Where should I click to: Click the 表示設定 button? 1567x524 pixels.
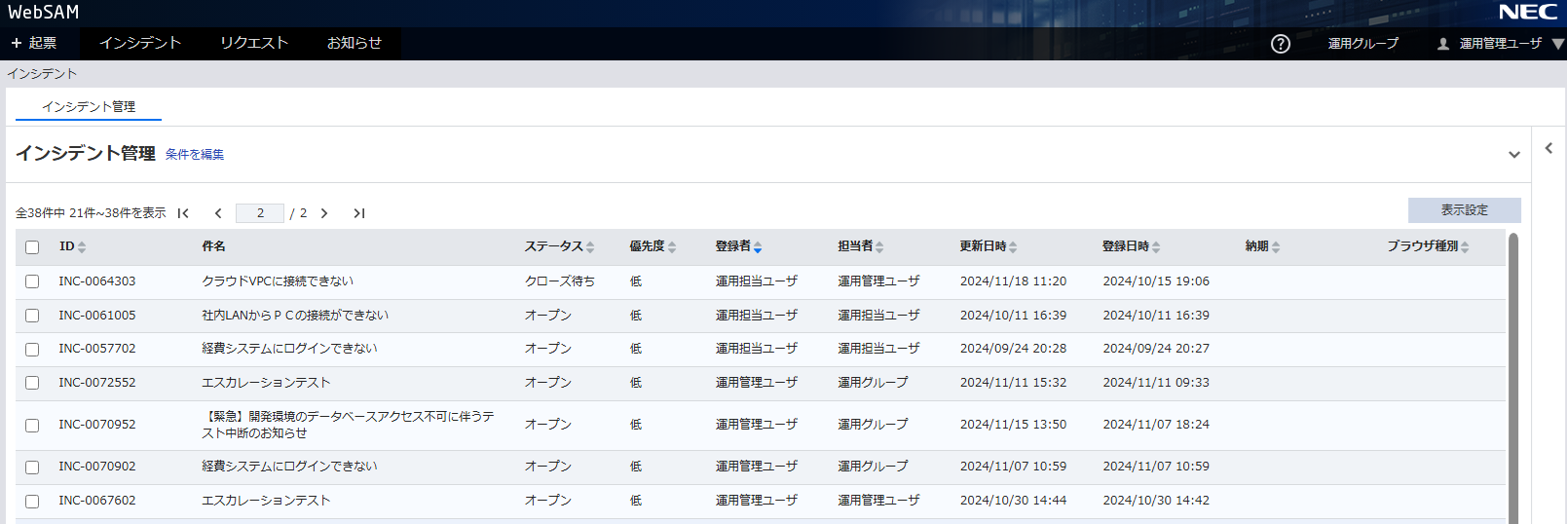tap(1464, 210)
